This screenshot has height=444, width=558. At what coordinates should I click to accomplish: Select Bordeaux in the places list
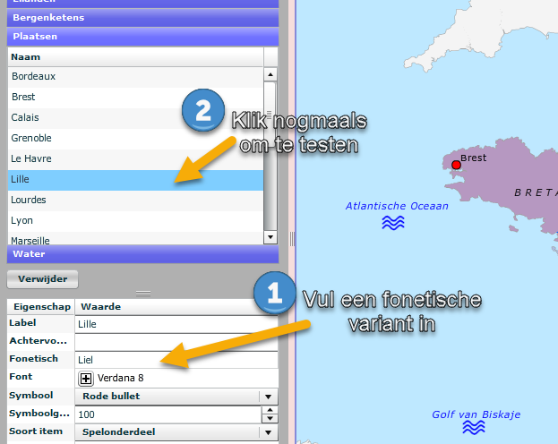[134, 77]
